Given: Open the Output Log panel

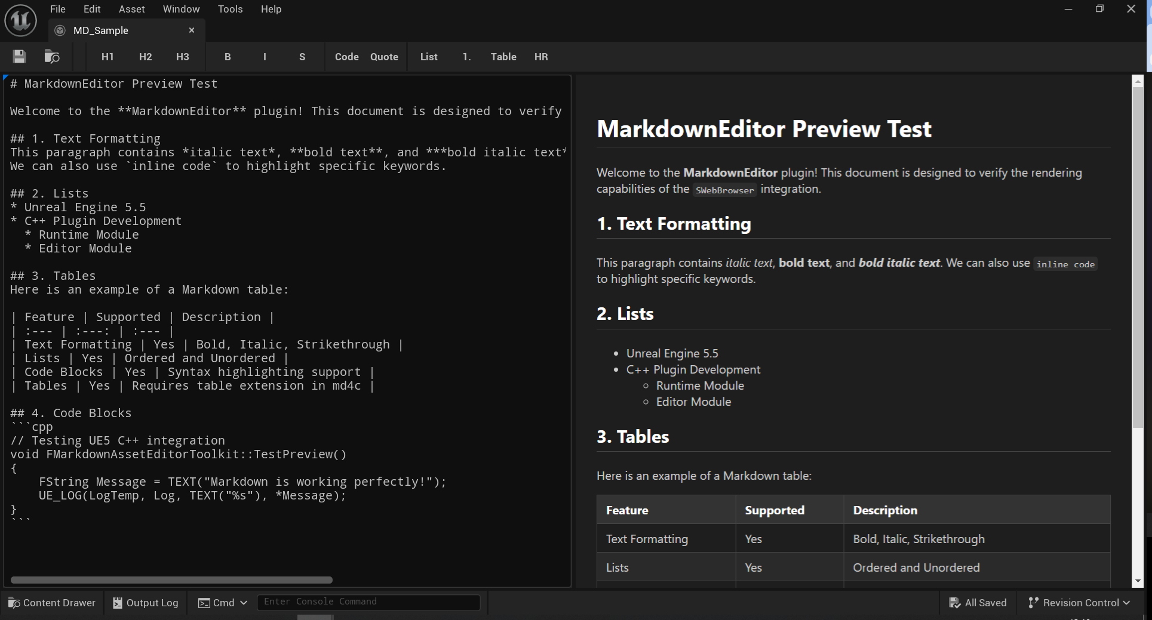Looking at the screenshot, I should pyautogui.click(x=145, y=603).
